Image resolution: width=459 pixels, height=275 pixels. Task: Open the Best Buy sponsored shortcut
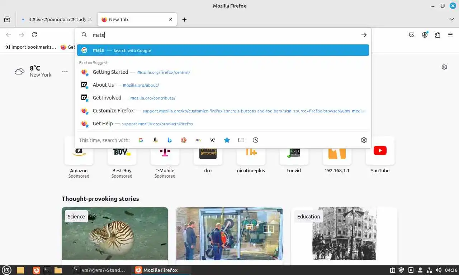[x=122, y=158]
